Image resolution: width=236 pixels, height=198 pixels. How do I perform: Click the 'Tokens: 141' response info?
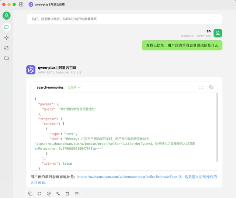[62, 72]
